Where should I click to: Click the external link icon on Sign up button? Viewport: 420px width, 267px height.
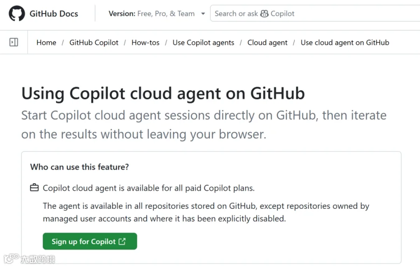pyautogui.click(x=122, y=241)
